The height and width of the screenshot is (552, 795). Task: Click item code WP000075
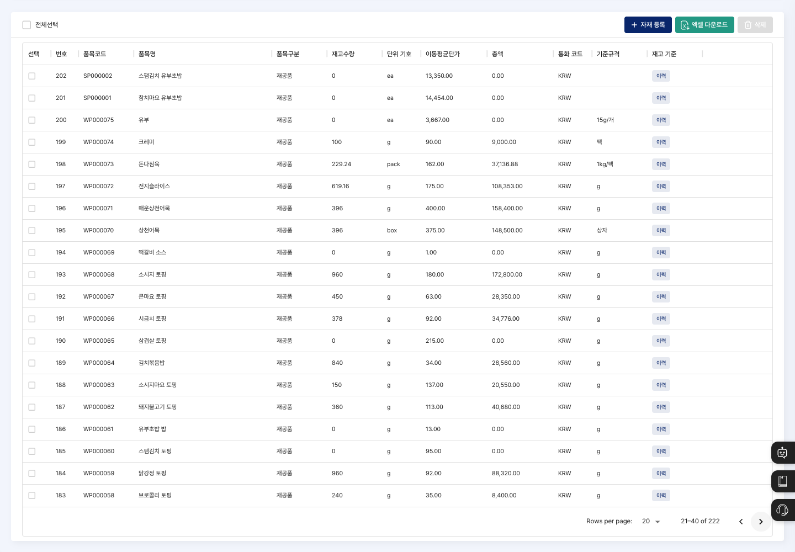(x=98, y=120)
